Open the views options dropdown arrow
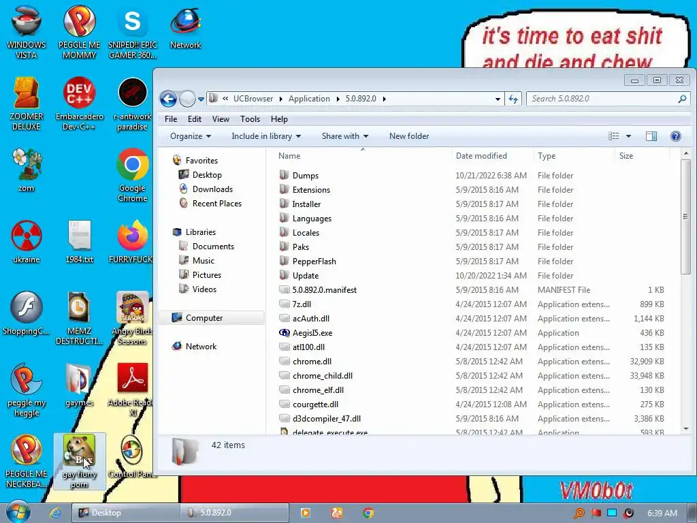Image resolution: width=697 pixels, height=523 pixels. pyautogui.click(x=628, y=136)
